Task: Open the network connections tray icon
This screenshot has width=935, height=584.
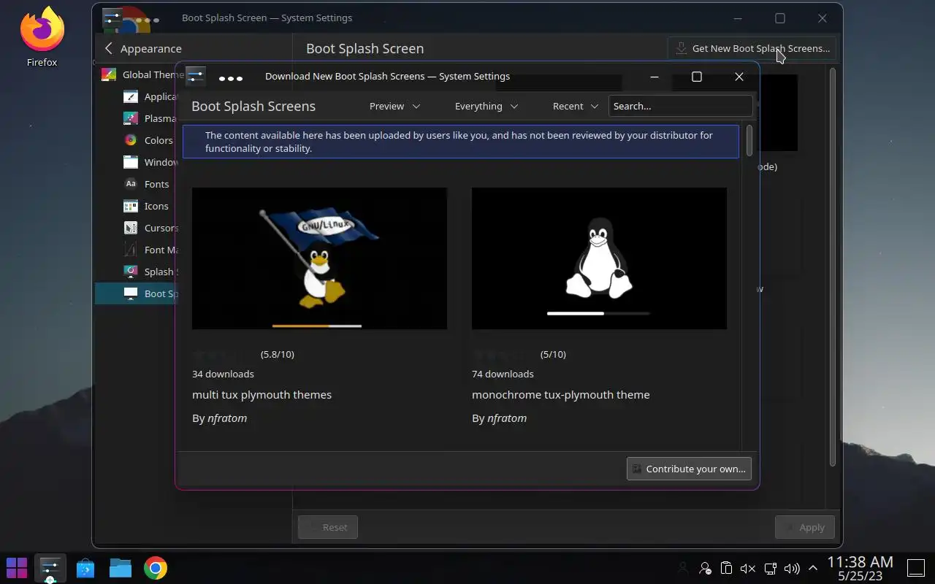Action: coord(770,568)
